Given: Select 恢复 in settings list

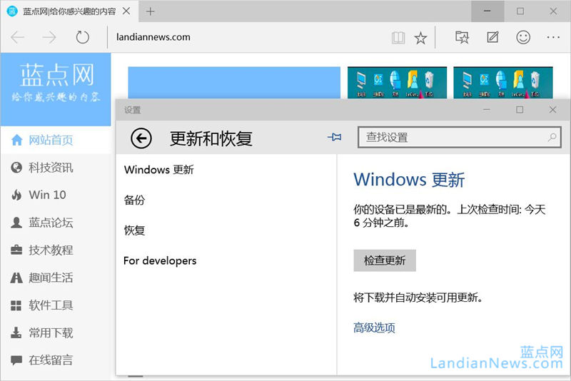Looking at the screenshot, I should pos(134,230).
